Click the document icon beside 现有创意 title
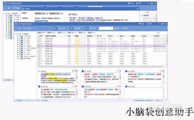The height and width of the screenshot is (120, 194). coord(39,71)
